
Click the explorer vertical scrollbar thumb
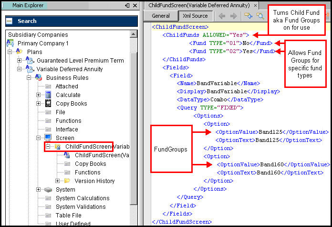coord(134,129)
